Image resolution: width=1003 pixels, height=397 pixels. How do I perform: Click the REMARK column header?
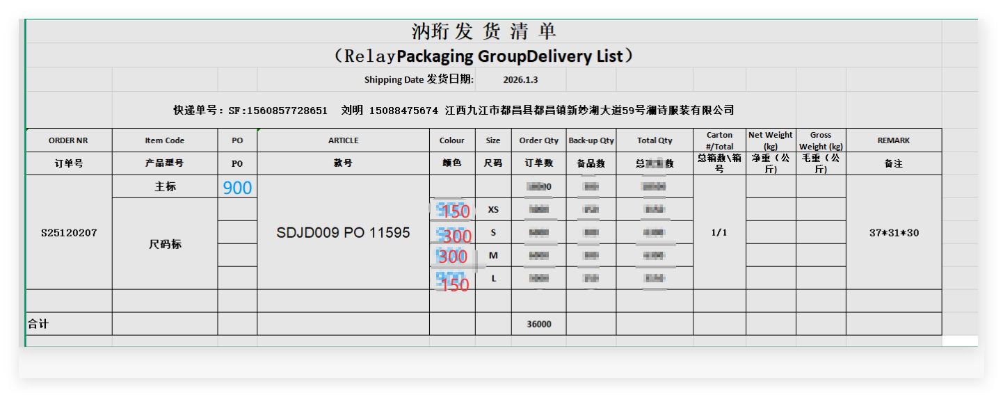coord(893,140)
